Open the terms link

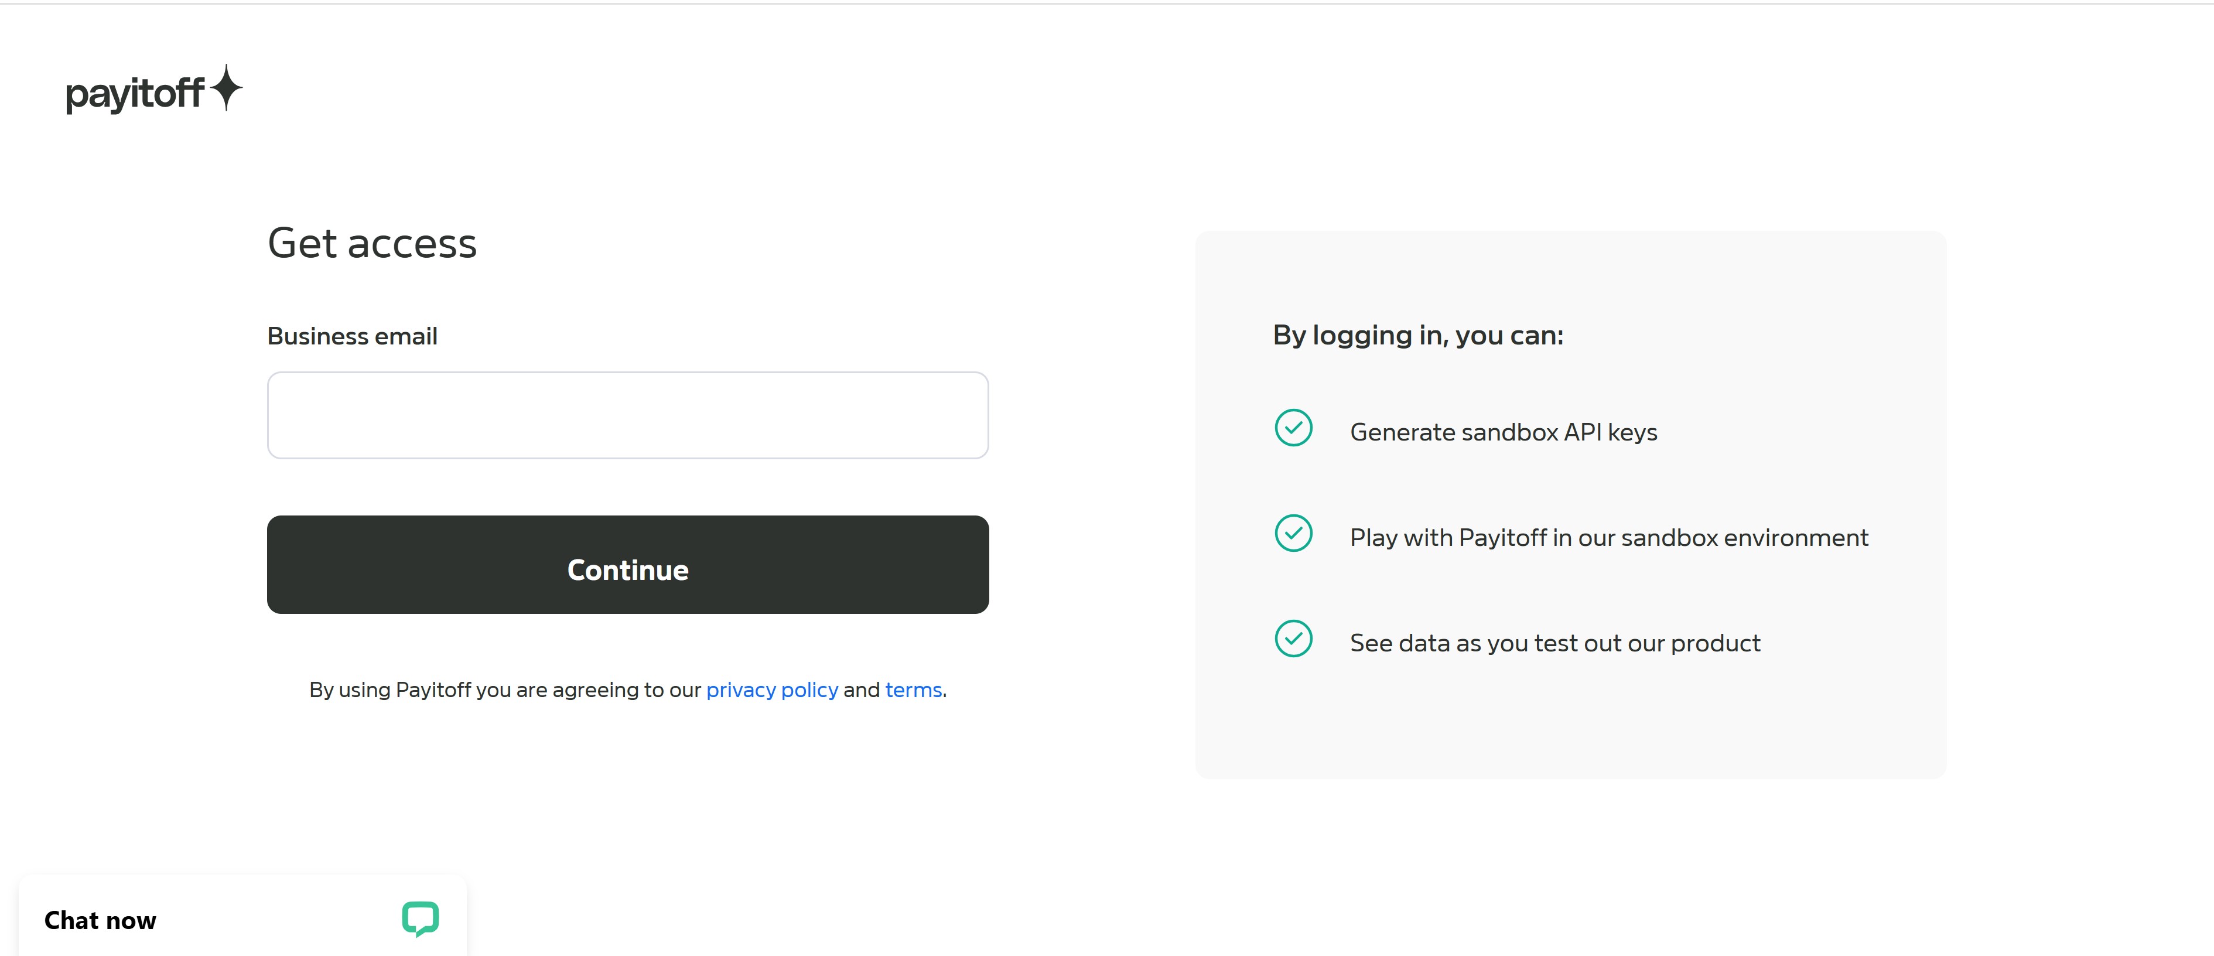coord(913,691)
